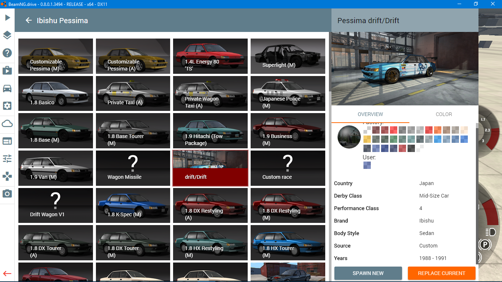Pick the User color swatch
Viewport: 502px width, 282px height.
point(367,165)
